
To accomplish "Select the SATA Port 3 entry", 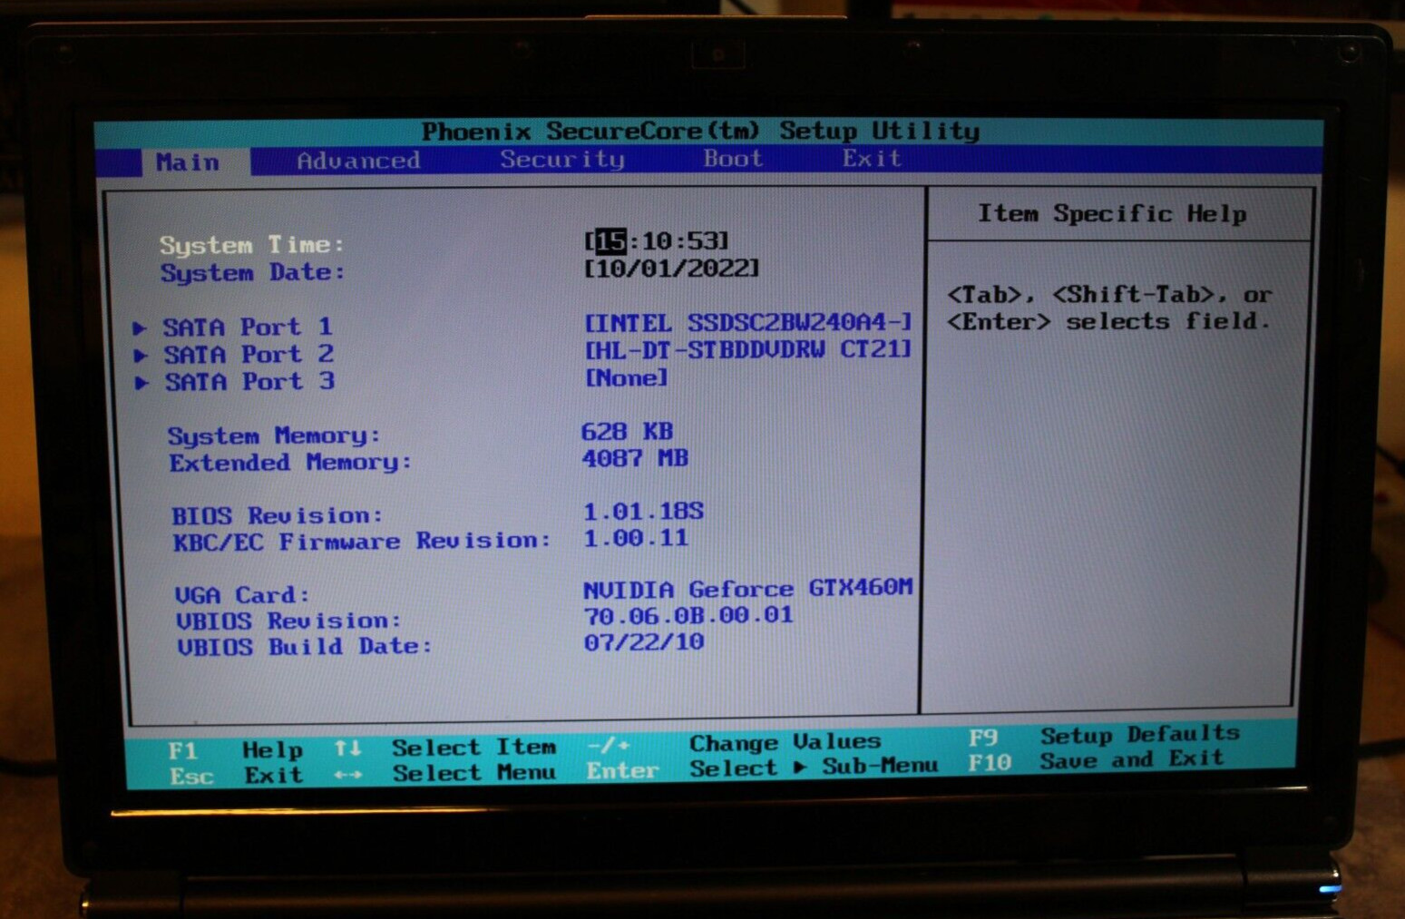I will 249,382.
